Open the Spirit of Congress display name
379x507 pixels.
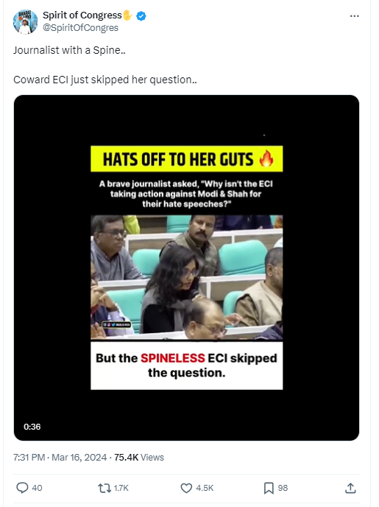[82, 15]
